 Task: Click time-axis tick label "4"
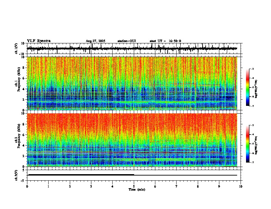(x=112, y=186)
